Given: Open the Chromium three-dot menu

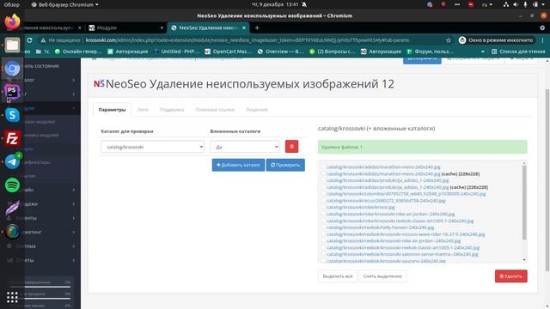Looking at the screenshot, I should pos(542,40).
